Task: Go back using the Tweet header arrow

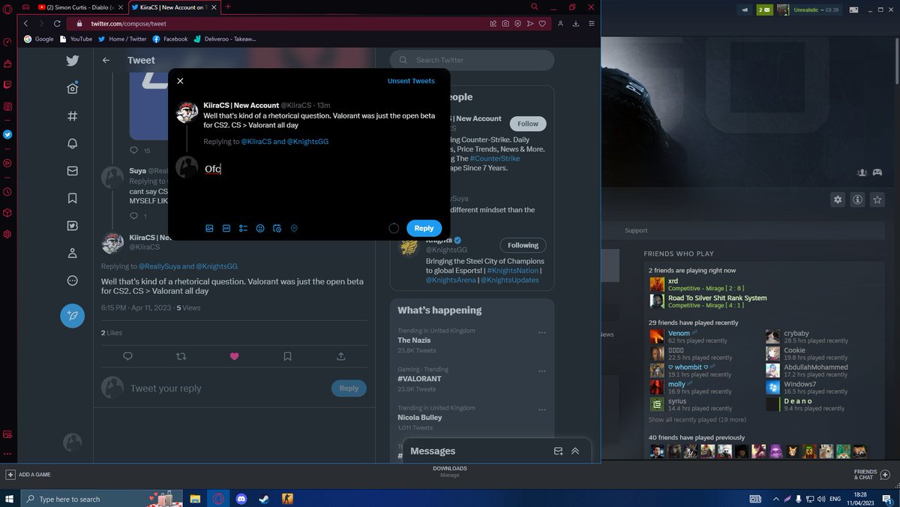Action: click(x=106, y=60)
